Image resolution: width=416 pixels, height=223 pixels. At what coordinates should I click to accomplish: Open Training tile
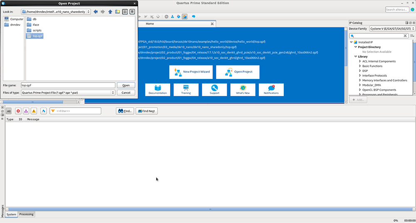186,90
